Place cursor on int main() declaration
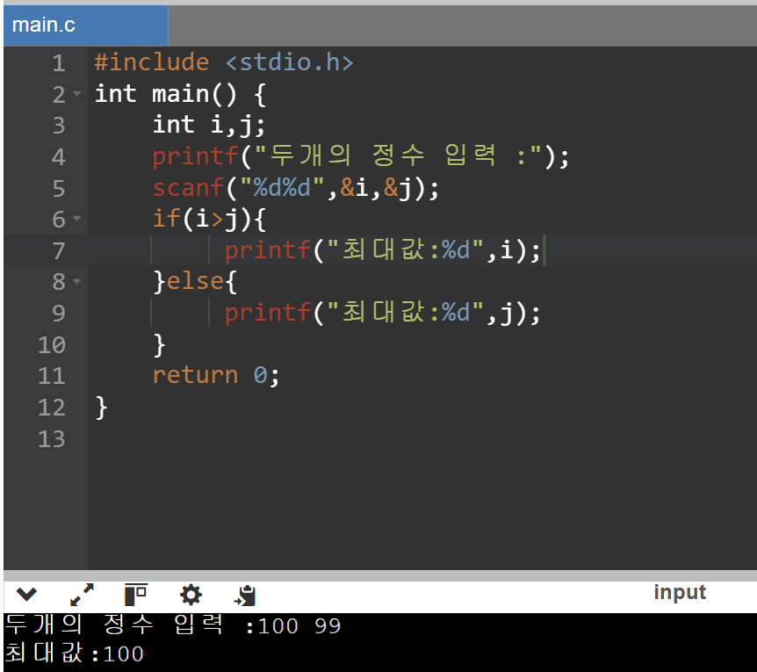Image resolution: width=757 pixels, height=672 pixels. click(180, 94)
